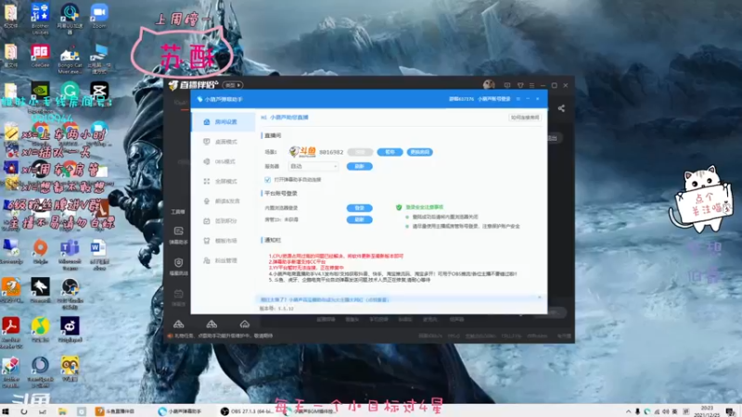Open the OBS Studio desktop icon
Image resolution: width=742 pixels, height=417 pixels.
pyautogui.click(x=70, y=293)
